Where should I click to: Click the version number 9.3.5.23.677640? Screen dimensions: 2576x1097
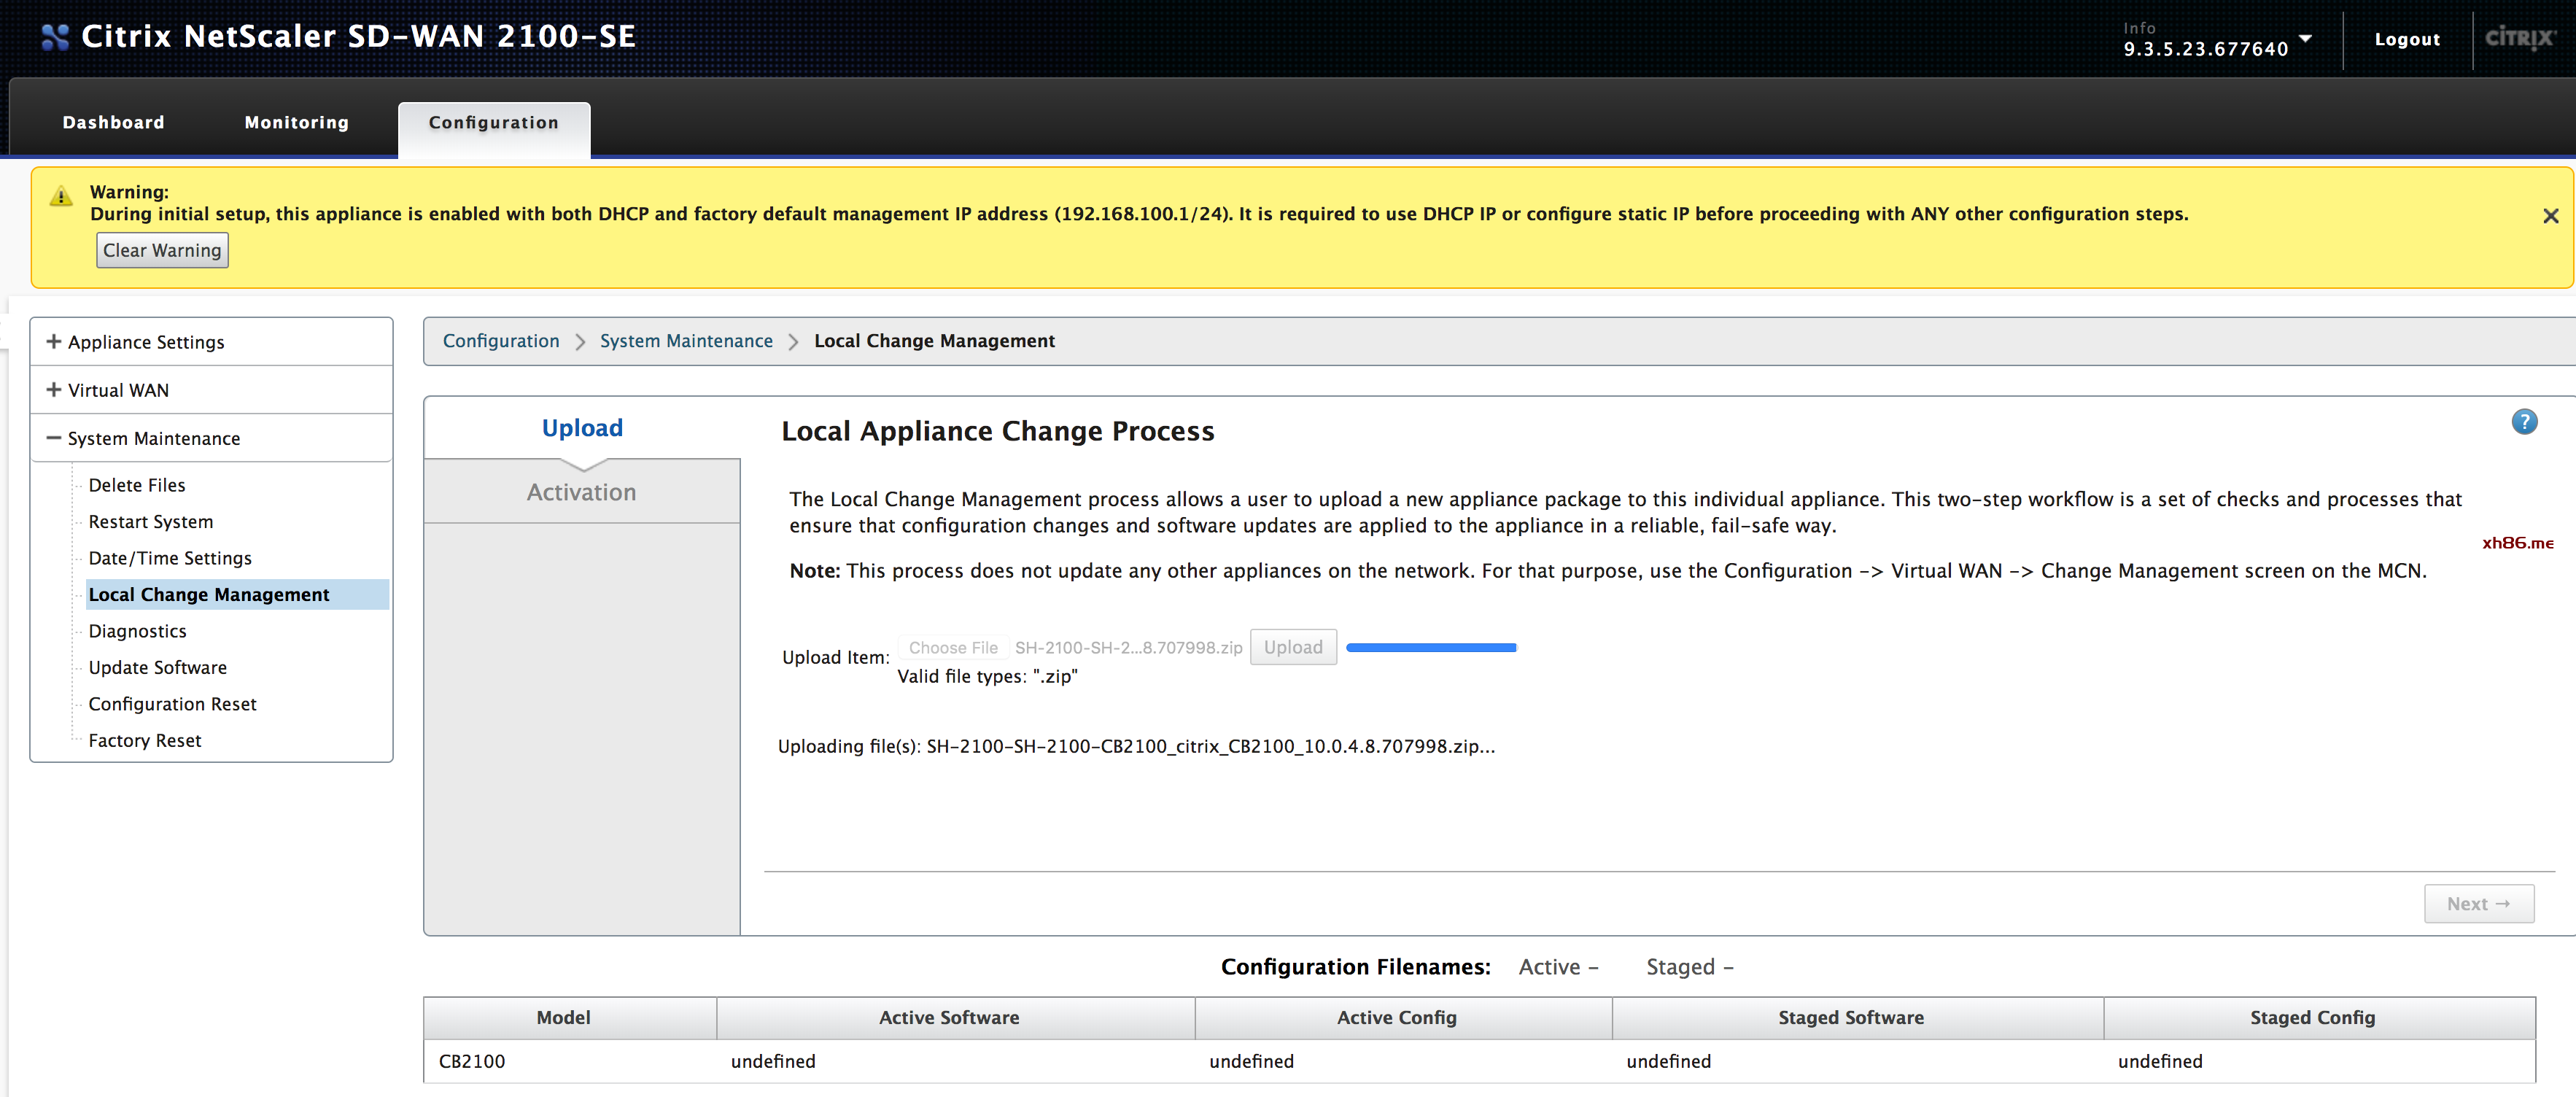tap(2206, 49)
